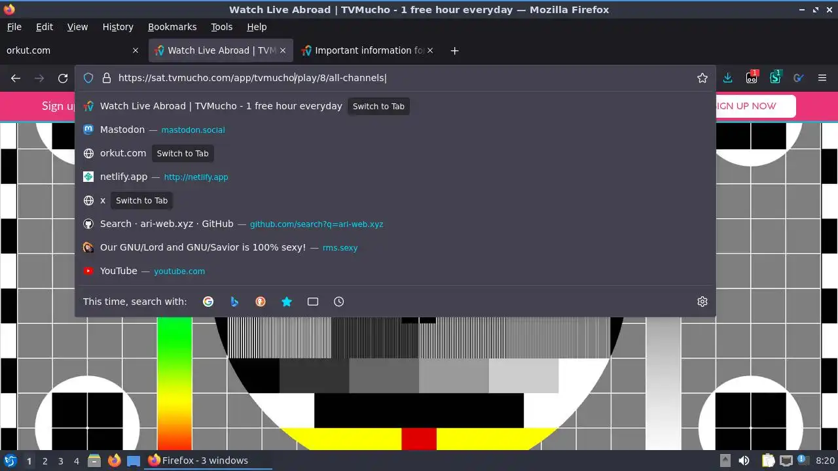
Task: Switch to Tab for TVMucho suggestion
Action: click(378, 106)
